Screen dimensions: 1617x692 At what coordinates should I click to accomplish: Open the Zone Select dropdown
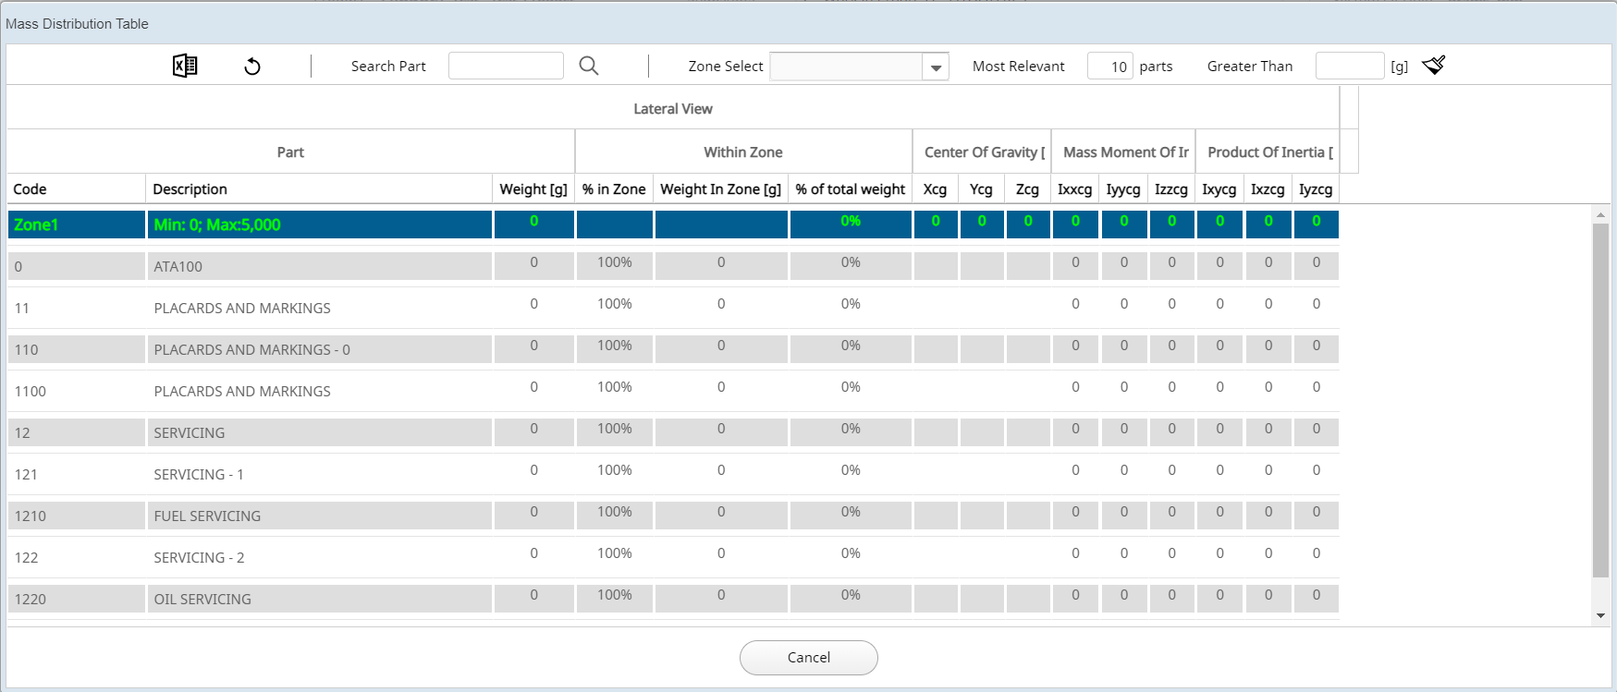click(x=936, y=67)
